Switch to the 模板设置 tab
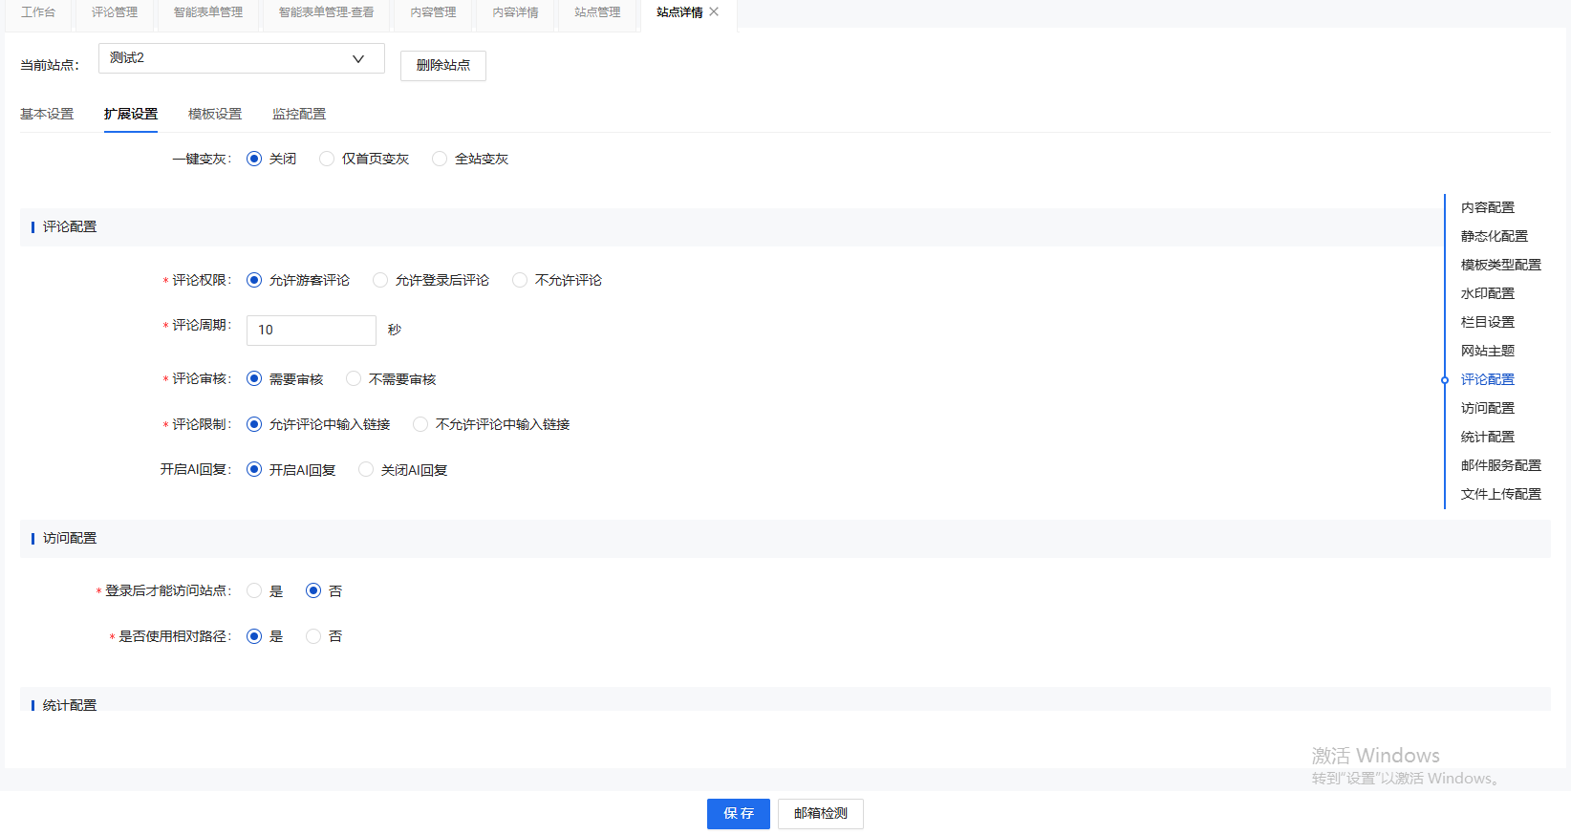The image size is (1571, 835). pos(215,114)
